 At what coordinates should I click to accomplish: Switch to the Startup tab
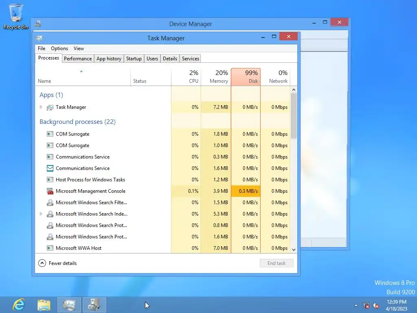(134, 59)
